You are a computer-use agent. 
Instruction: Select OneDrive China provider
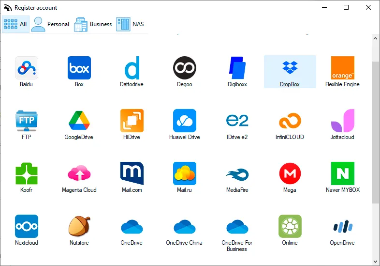185,226
